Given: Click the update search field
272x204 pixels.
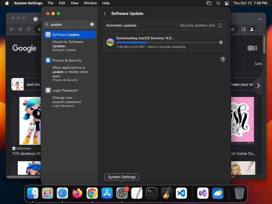Looking at the screenshot, I should point(69,24).
